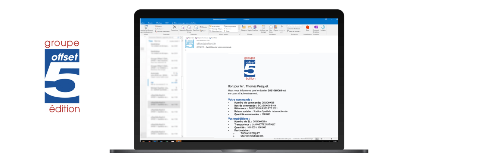Click 'STATION SPATIALE ISS' recipient line
Image resolution: width=478 pixels, height=168 pixels.
[x=252, y=136]
